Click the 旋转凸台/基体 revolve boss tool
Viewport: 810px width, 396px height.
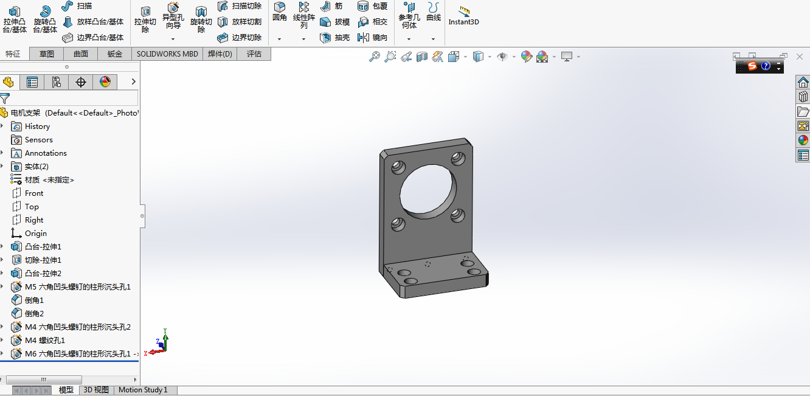pyautogui.click(x=45, y=19)
